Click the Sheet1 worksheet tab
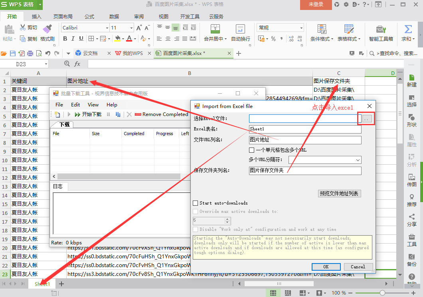 (42, 284)
